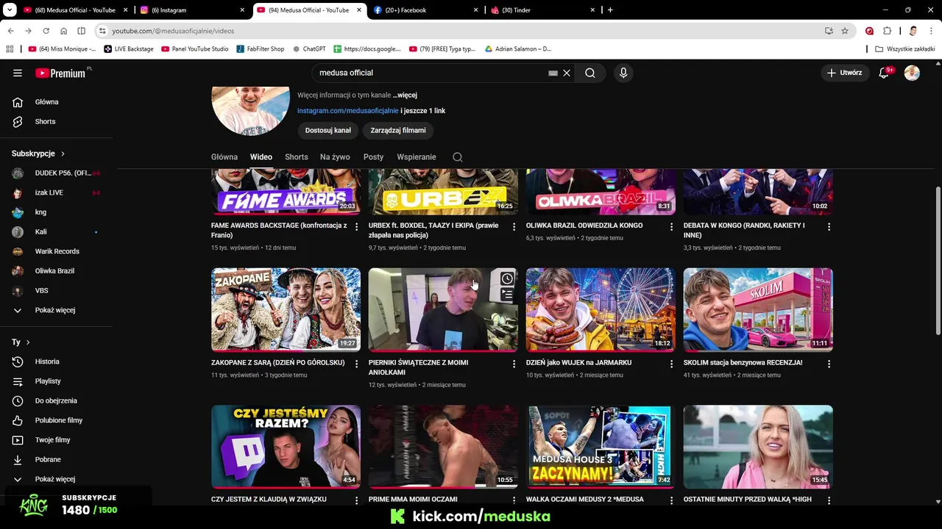Open options for DEBATA W KONGO video
Viewport: 942px width, 529px height.
(x=829, y=227)
